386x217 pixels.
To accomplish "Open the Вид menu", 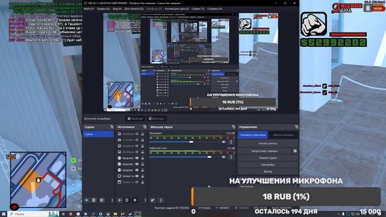I will click(117, 8).
